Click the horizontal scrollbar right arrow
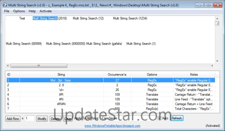 212,66
